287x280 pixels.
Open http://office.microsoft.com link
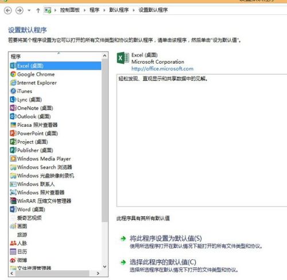click(x=162, y=69)
